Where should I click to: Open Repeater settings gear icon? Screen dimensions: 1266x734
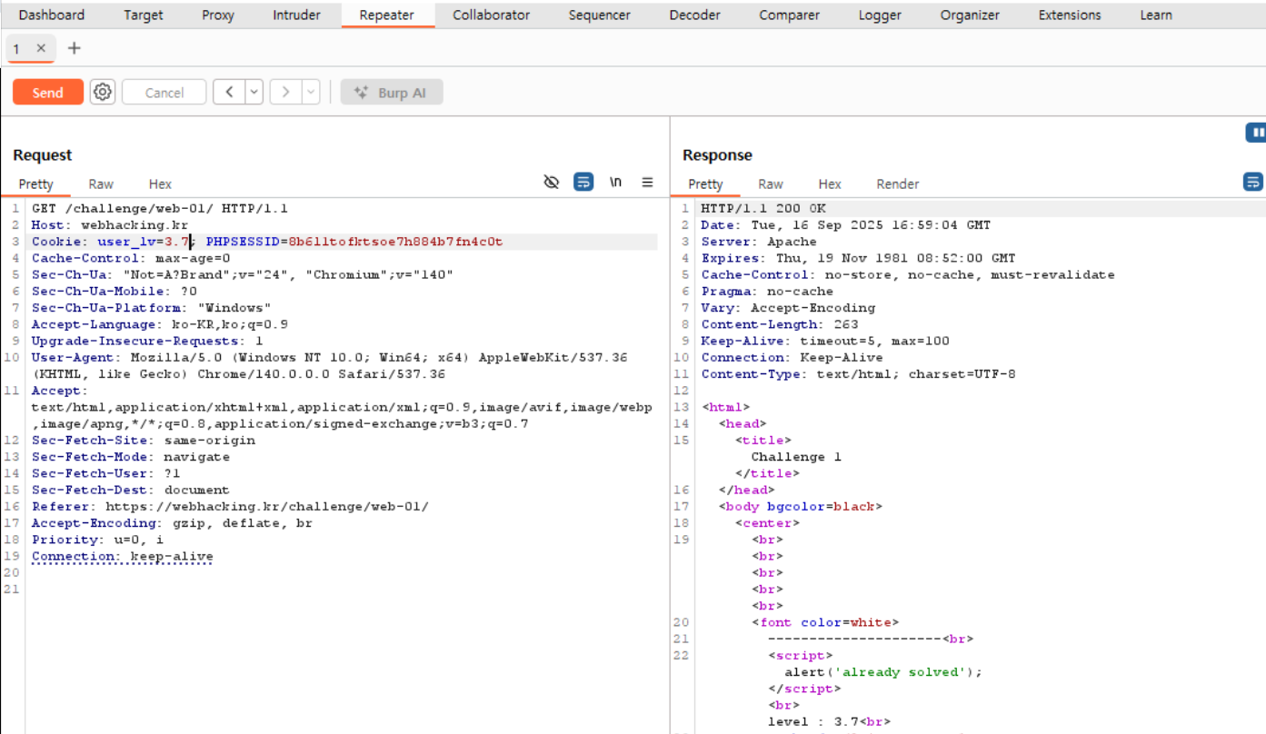click(x=103, y=92)
